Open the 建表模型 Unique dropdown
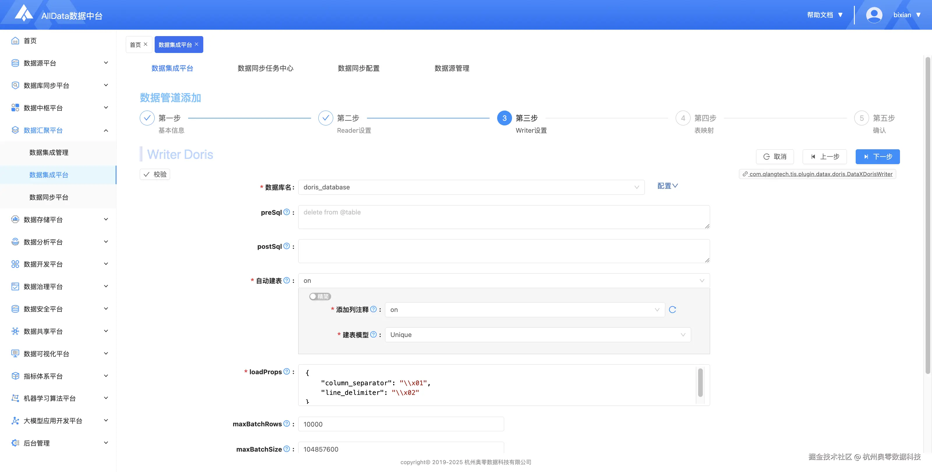932x472 pixels. pyautogui.click(x=538, y=335)
